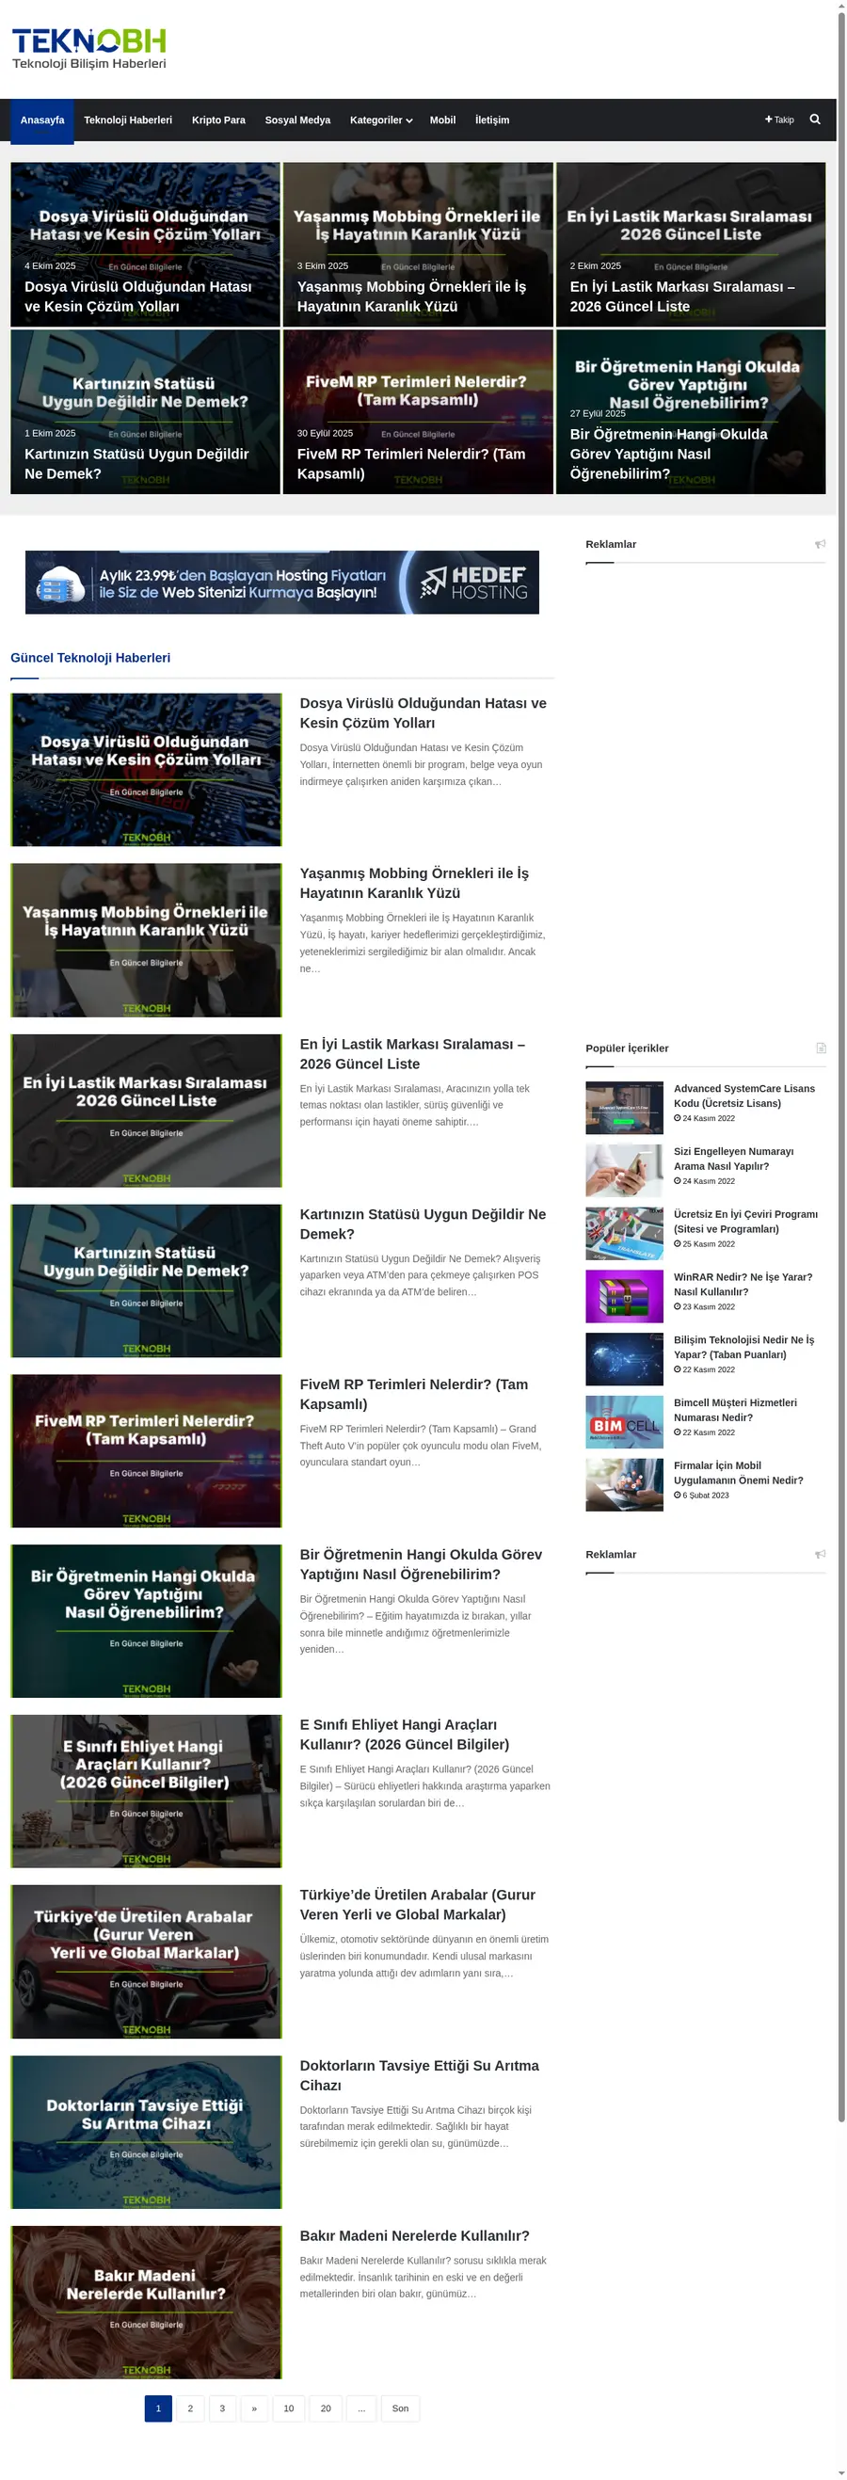Open Sizi Engelleyen Numarayı Arama popular post
Image resolution: width=847 pixels, height=2480 pixels.
[733, 1159]
